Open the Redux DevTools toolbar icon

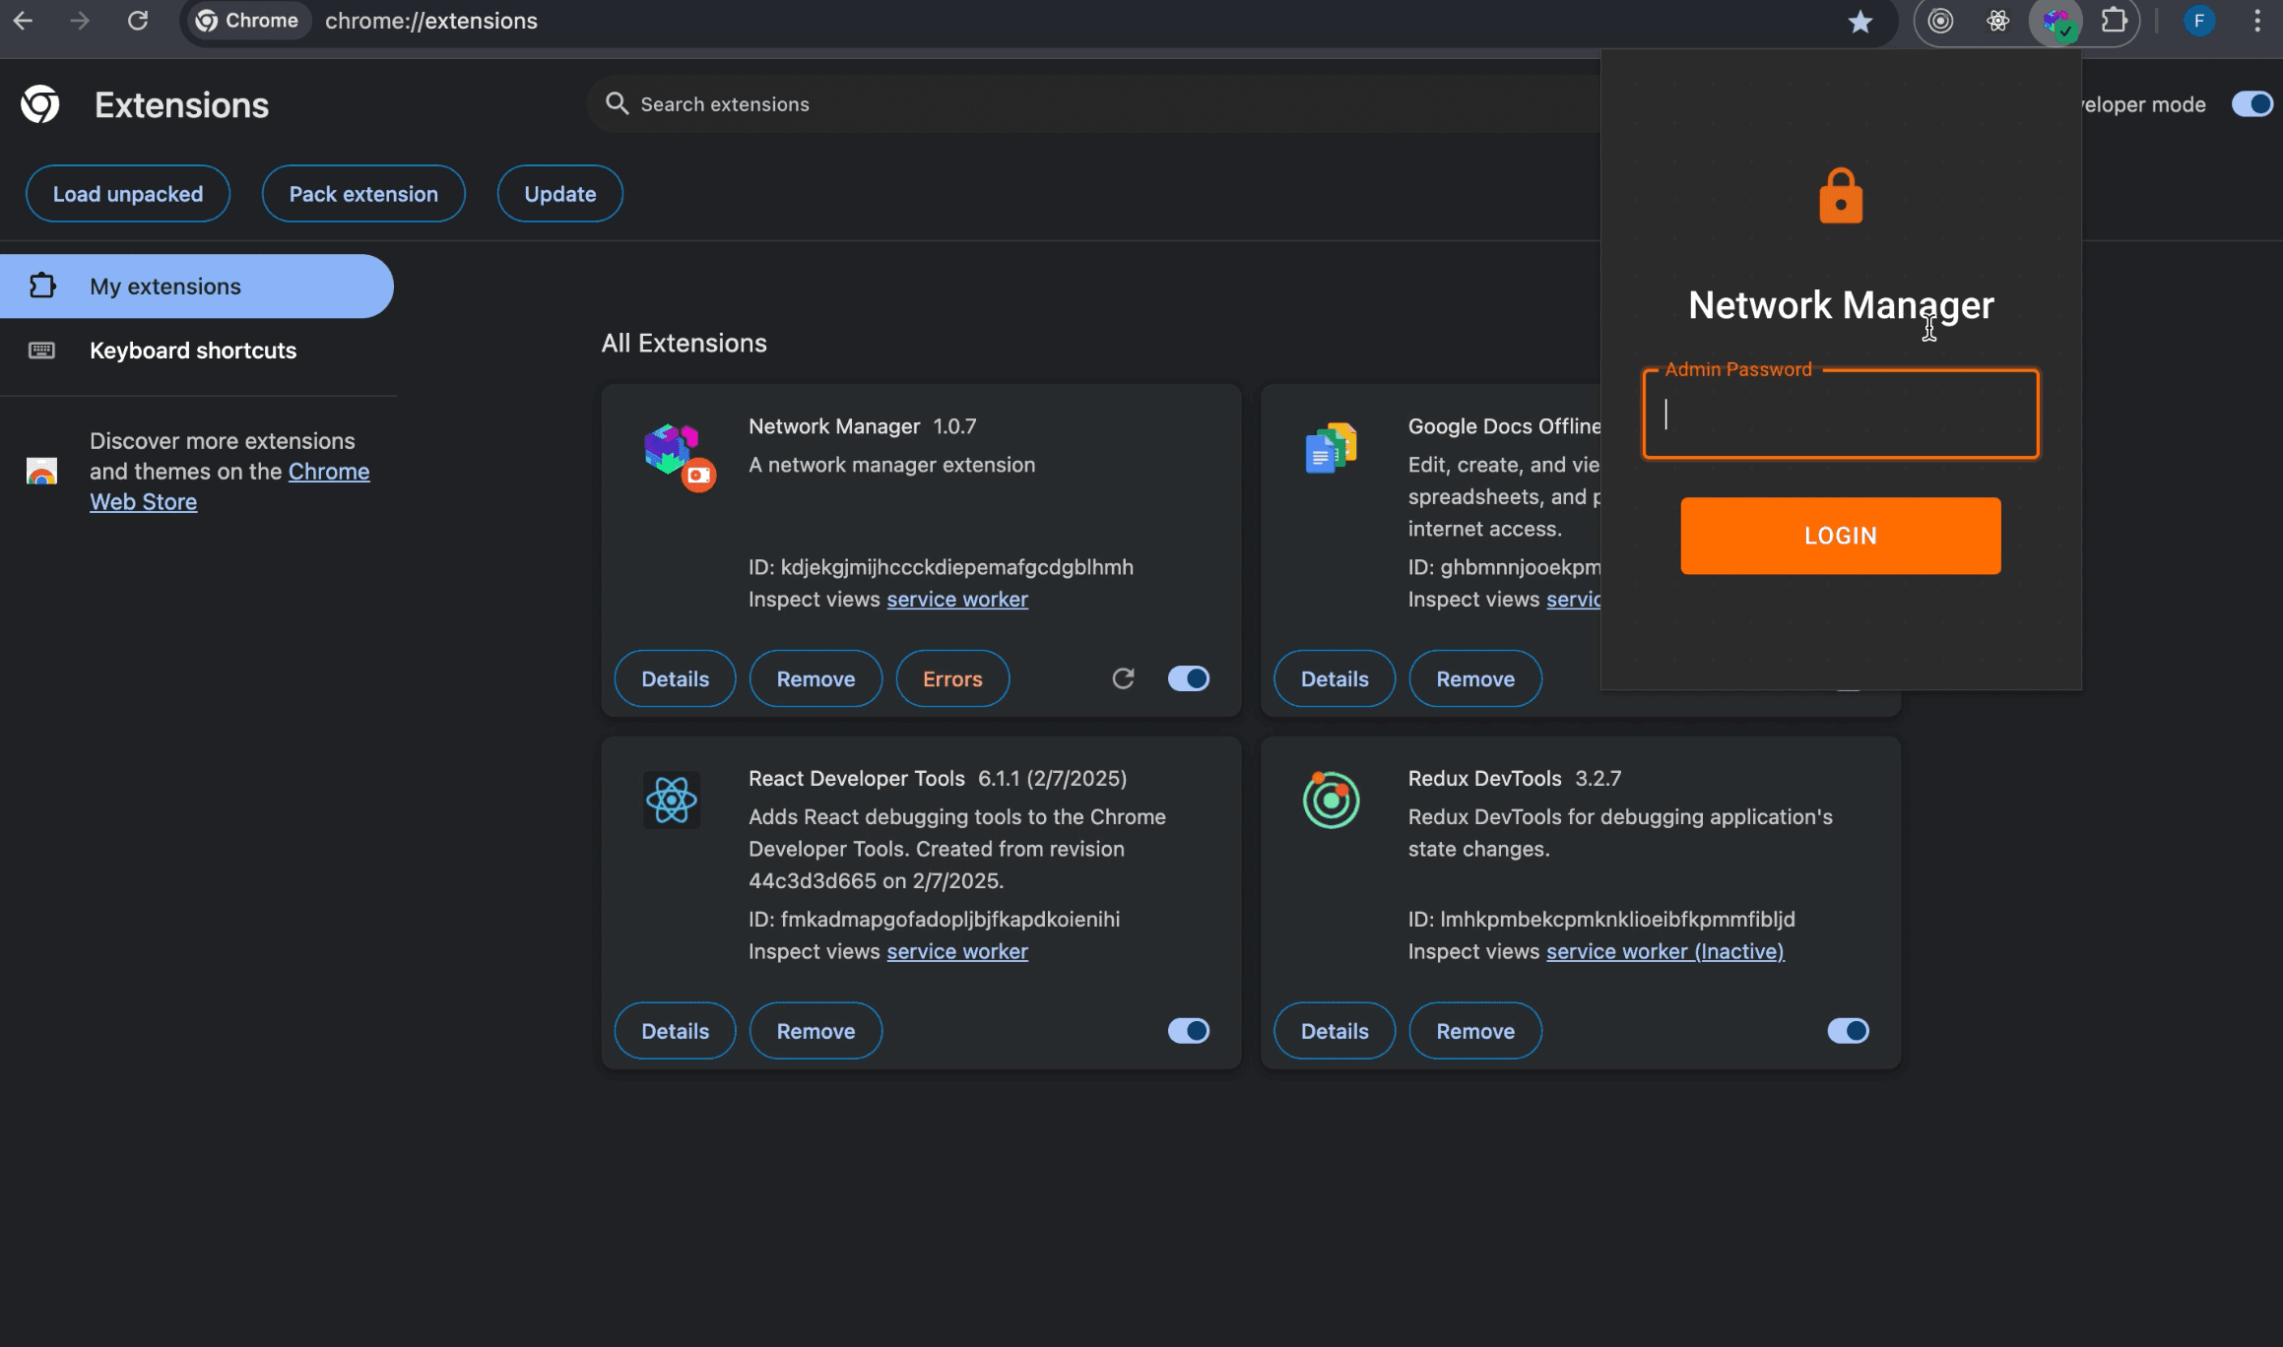pos(1940,21)
